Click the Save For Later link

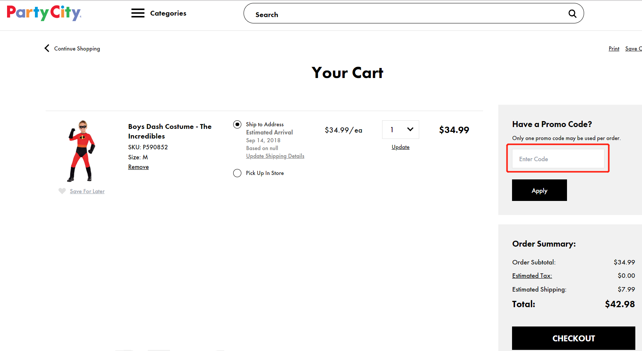[x=87, y=191]
